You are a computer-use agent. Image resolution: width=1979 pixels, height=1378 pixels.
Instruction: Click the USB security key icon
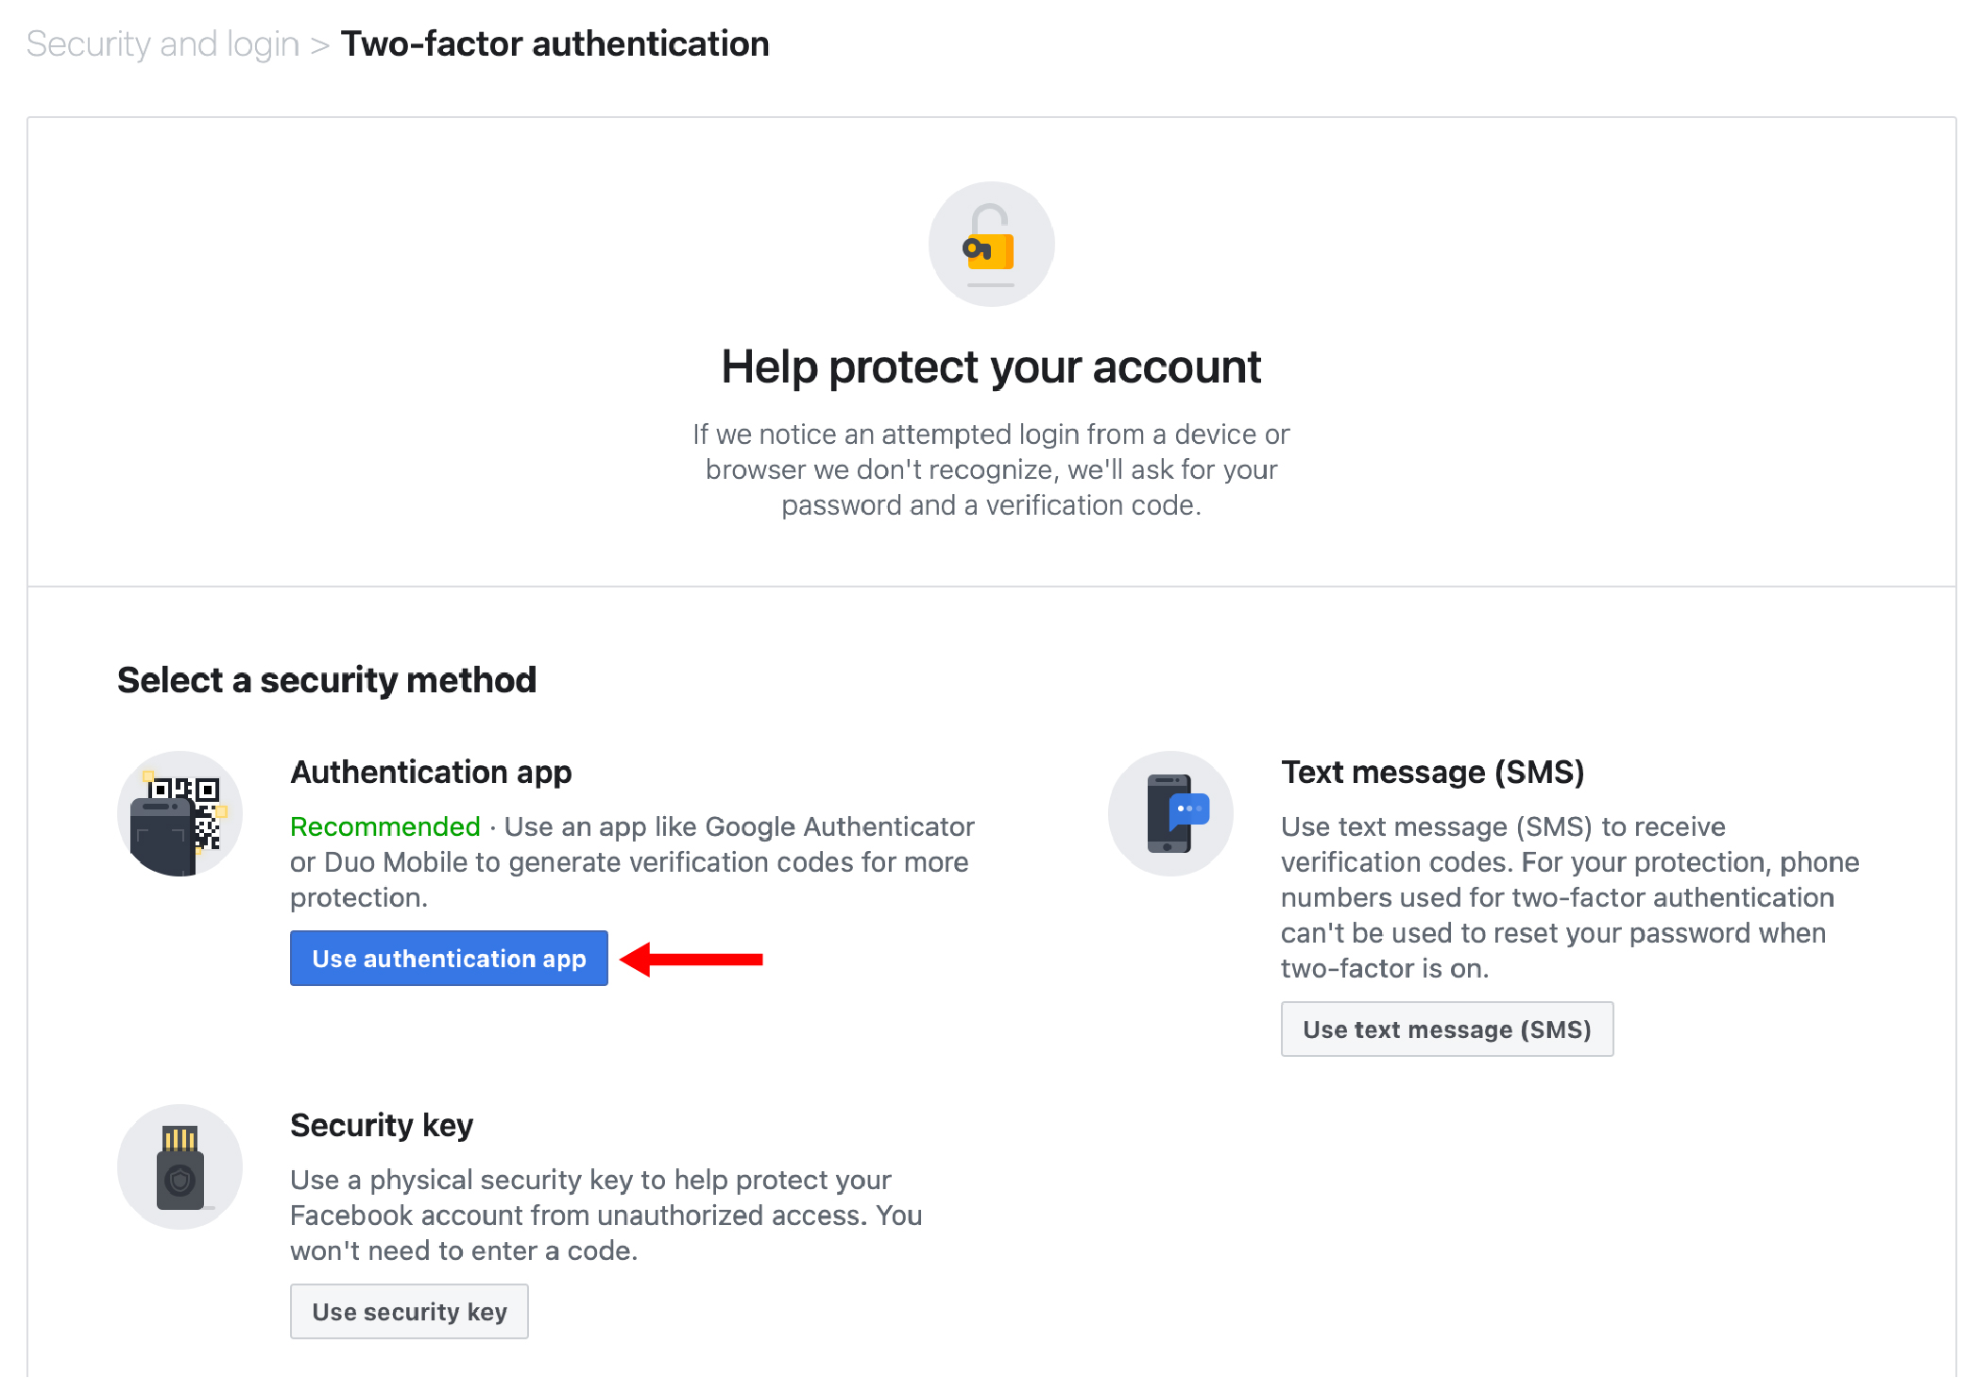click(x=179, y=1167)
